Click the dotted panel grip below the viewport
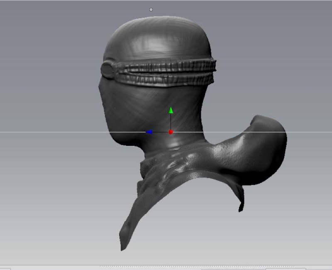Viewport: 332px width, 270px height. (x=198, y=267)
